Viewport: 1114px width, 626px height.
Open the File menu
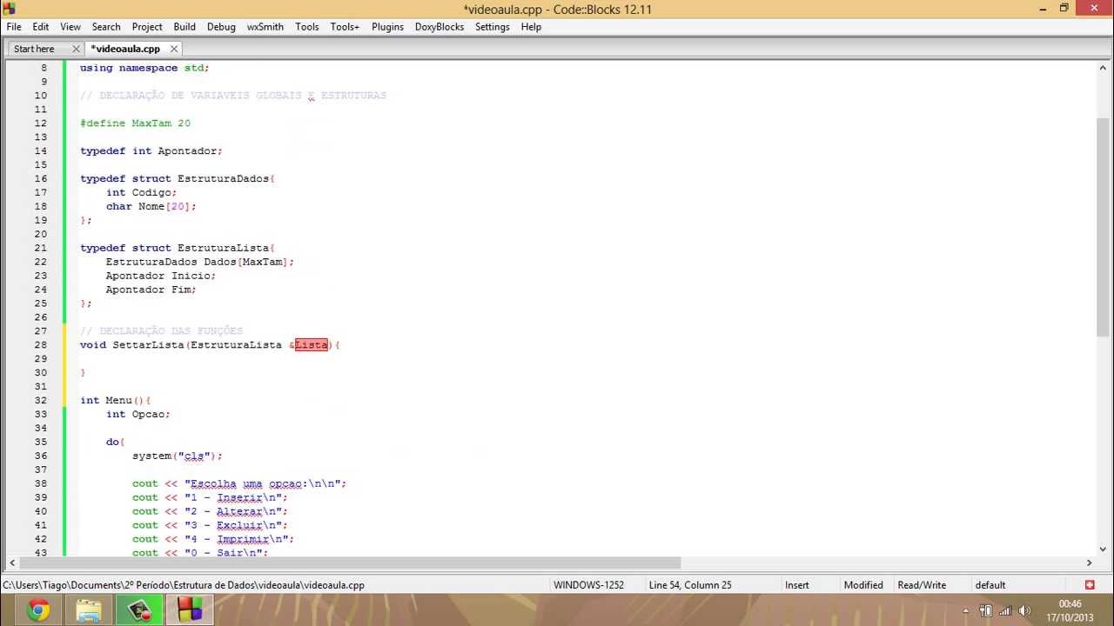(x=14, y=27)
